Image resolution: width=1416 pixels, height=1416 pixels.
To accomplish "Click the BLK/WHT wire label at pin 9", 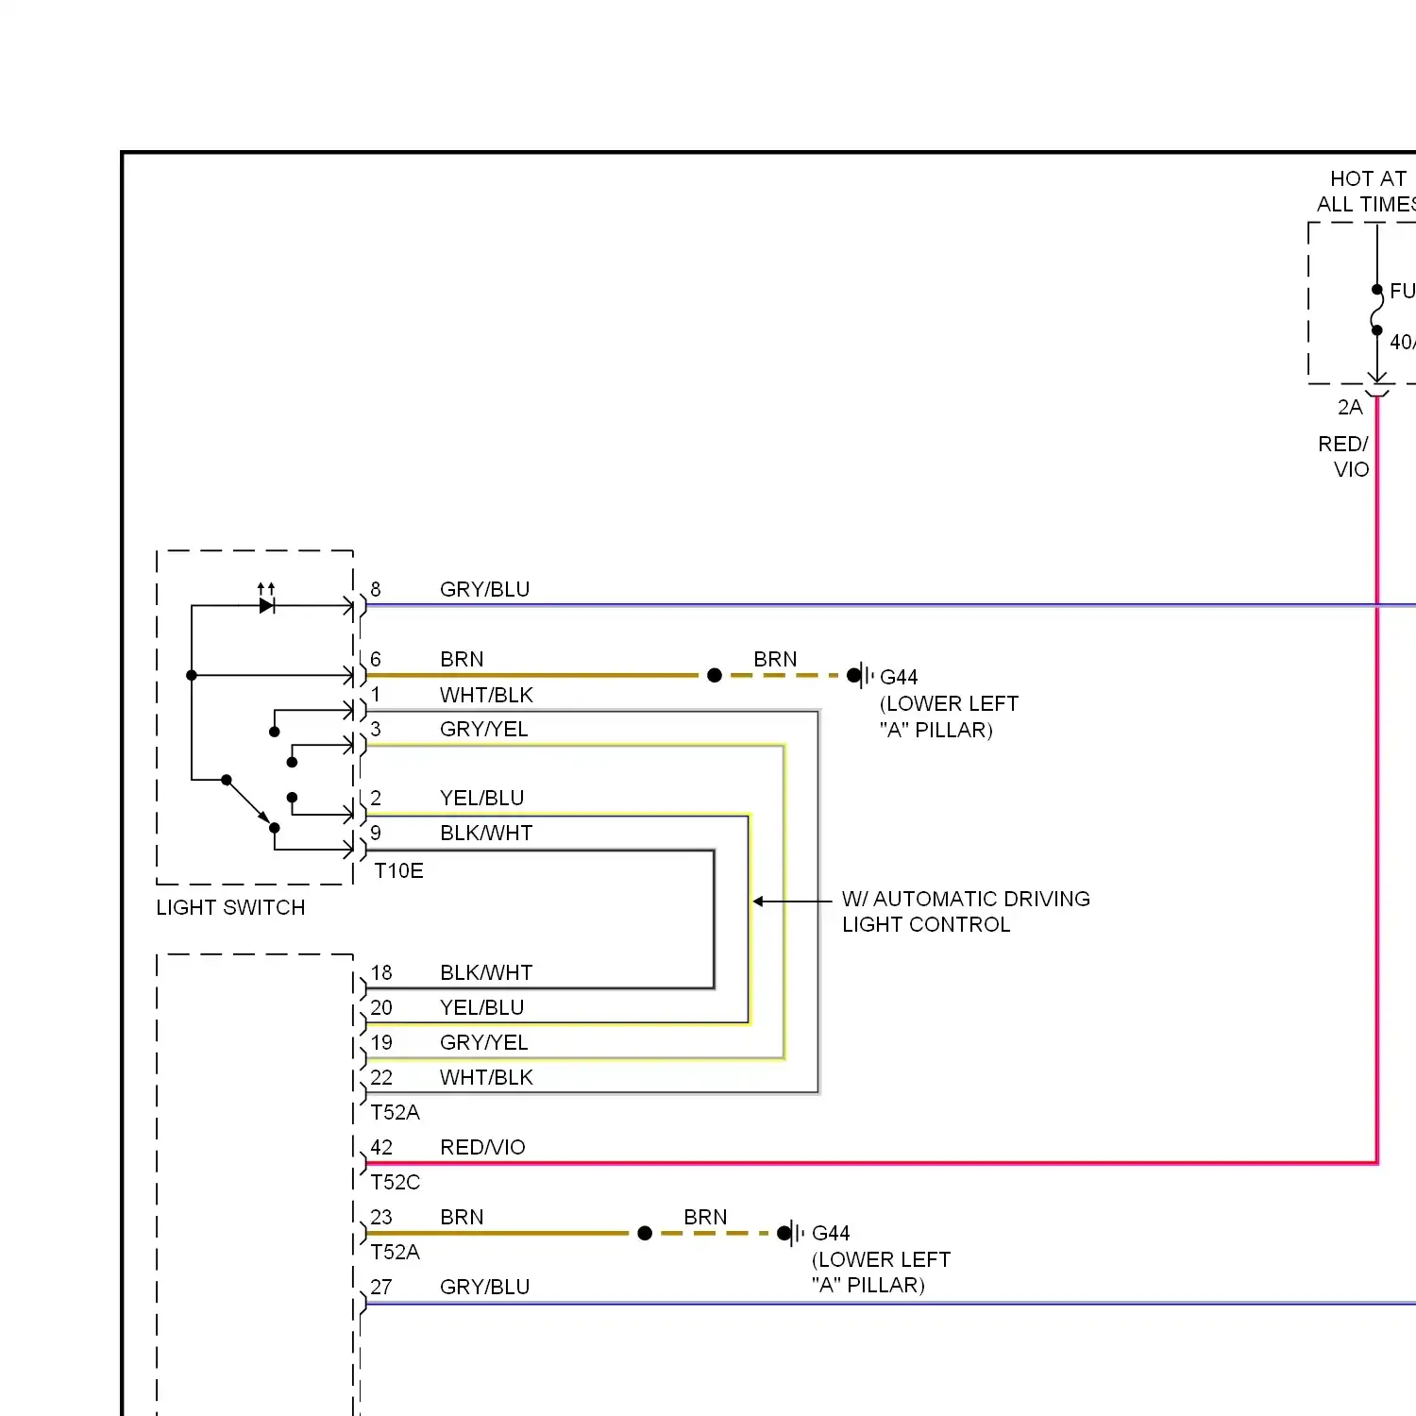I will (486, 833).
